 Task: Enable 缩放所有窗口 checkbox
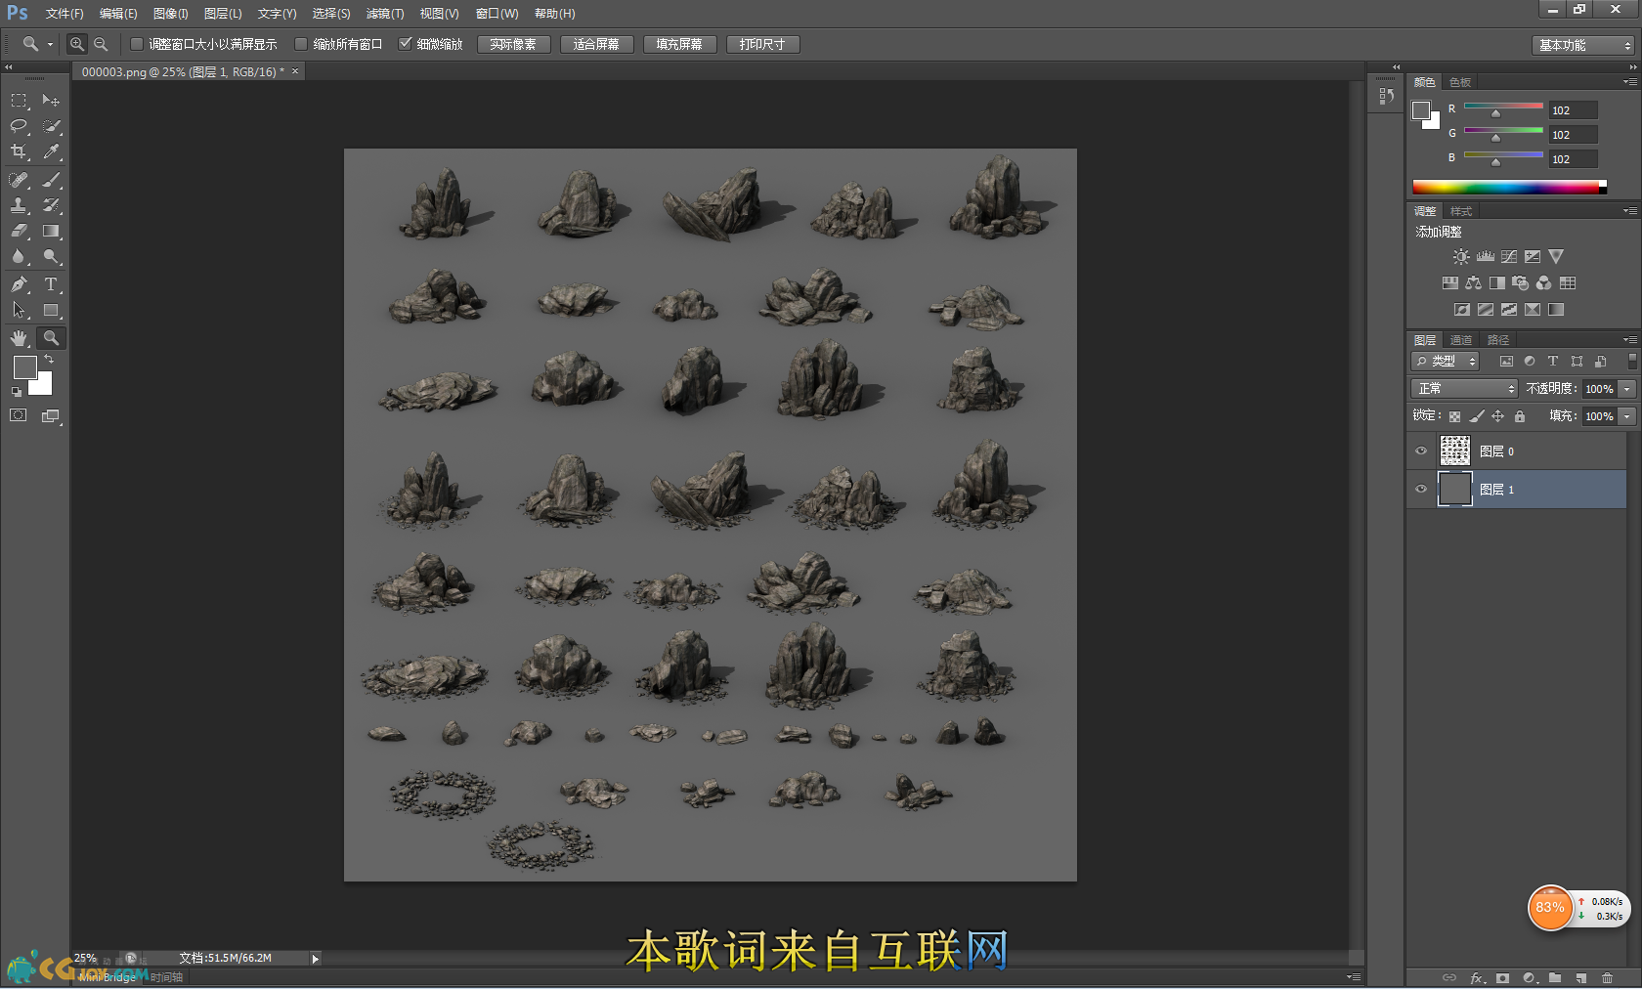pos(301,44)
